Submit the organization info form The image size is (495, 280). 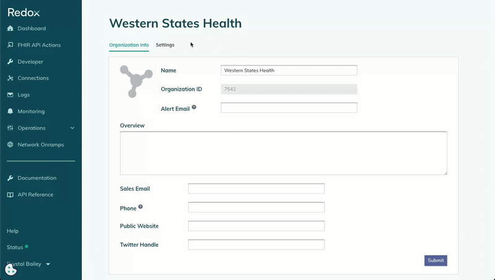[436, 260]
